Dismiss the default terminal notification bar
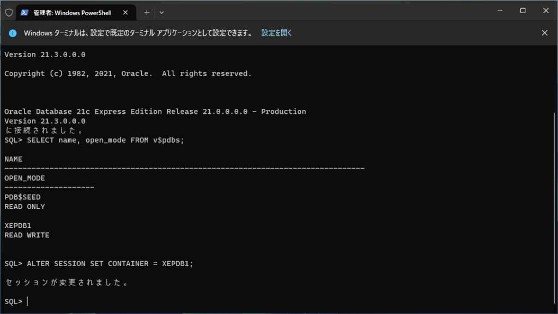This screenshot has height=314, width=558. tap(544, 33)
